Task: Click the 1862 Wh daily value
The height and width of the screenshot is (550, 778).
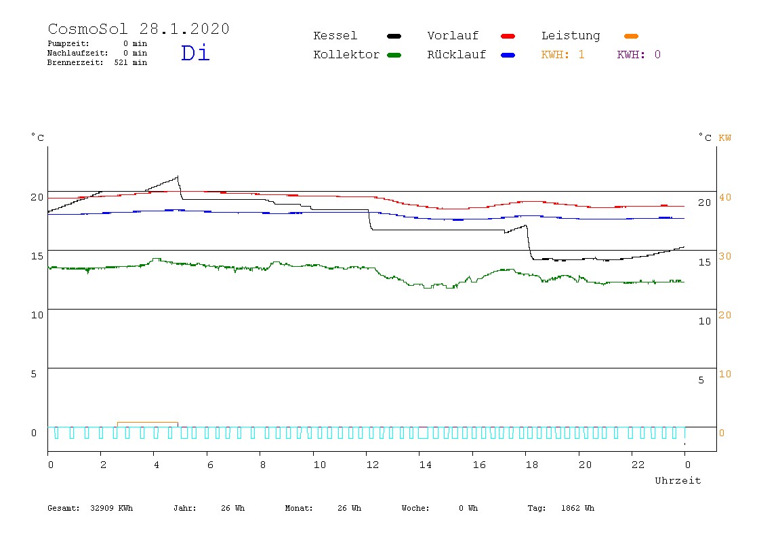Action: 577,508
